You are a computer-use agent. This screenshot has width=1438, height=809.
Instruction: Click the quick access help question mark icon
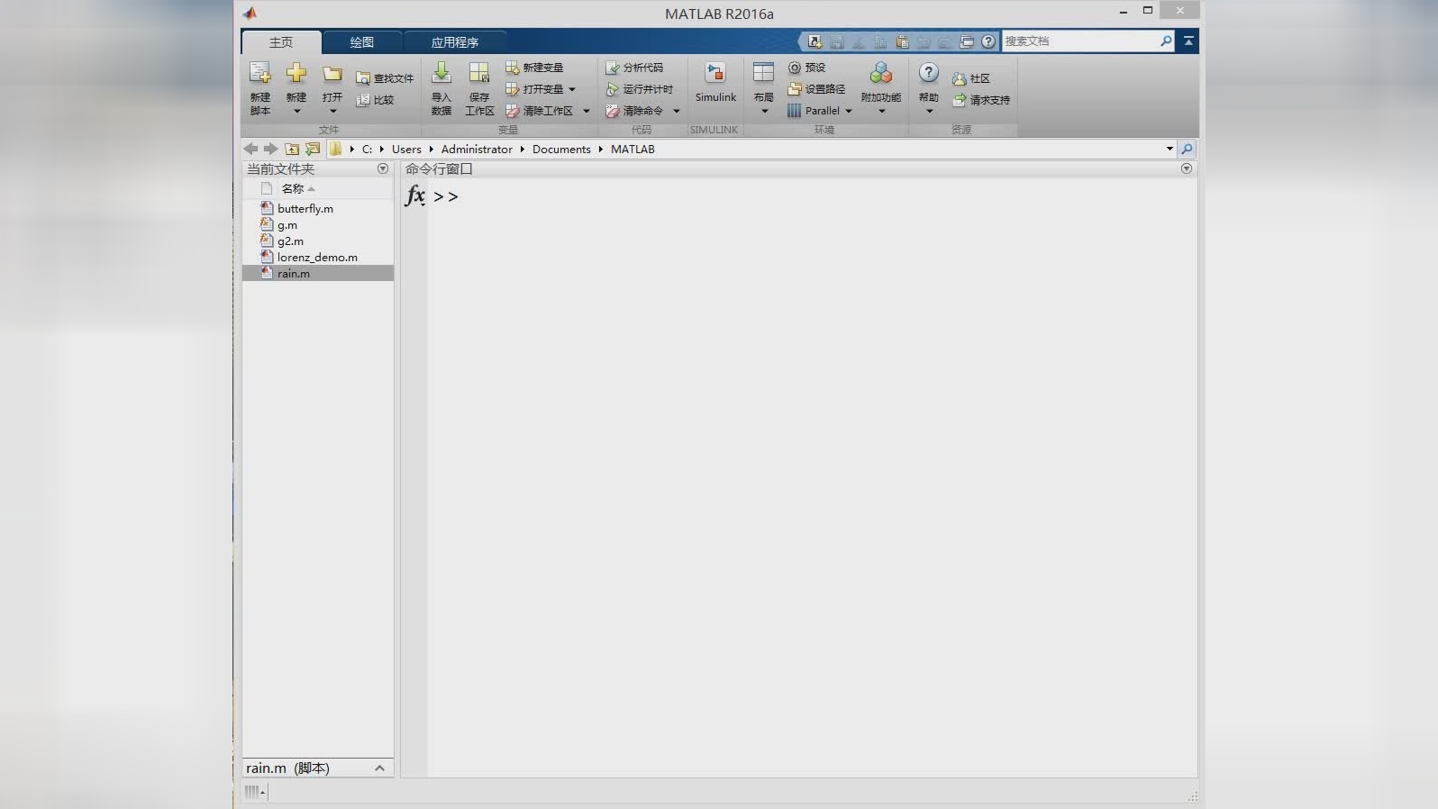[988, 41]
